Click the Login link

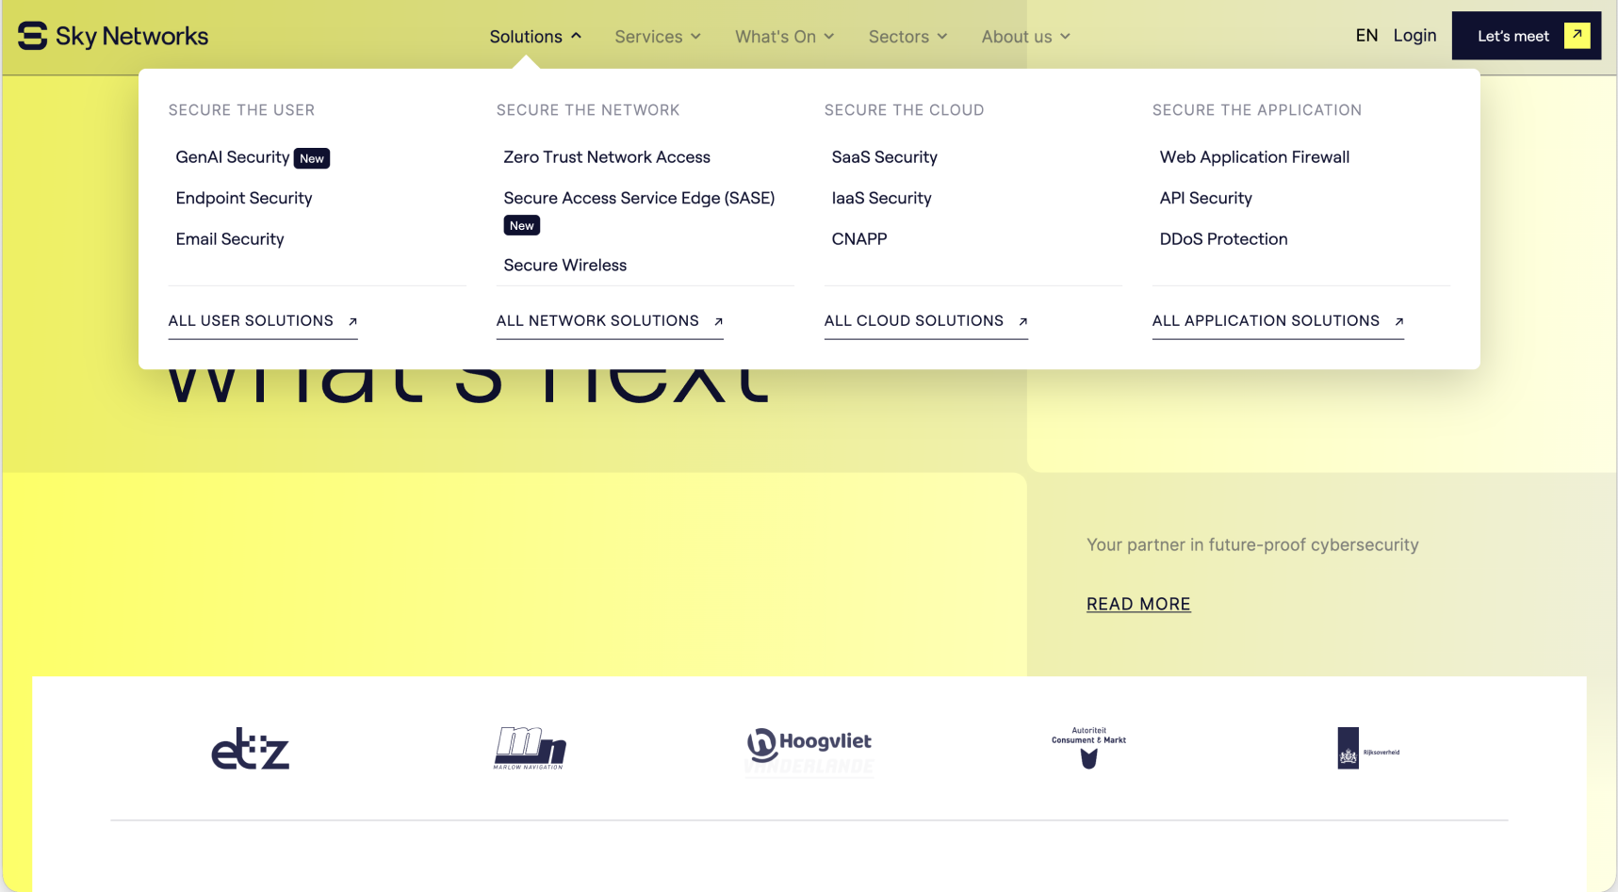1414,36
